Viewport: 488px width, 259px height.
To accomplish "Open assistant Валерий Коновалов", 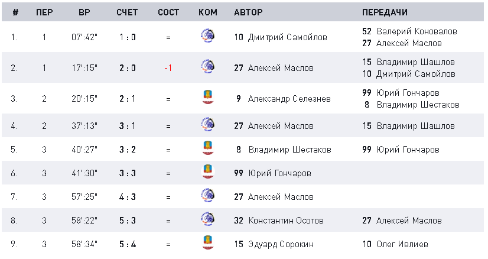I will 417,31.
